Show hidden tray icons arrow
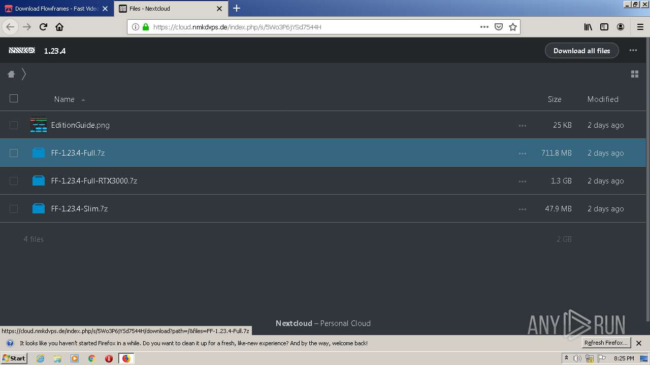Screen dimensions: 650x365 pos(566,358)
